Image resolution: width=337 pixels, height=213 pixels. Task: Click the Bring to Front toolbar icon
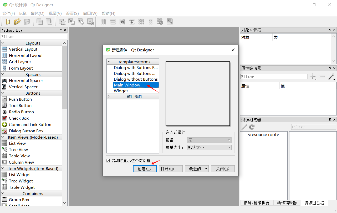pos(49,22)
